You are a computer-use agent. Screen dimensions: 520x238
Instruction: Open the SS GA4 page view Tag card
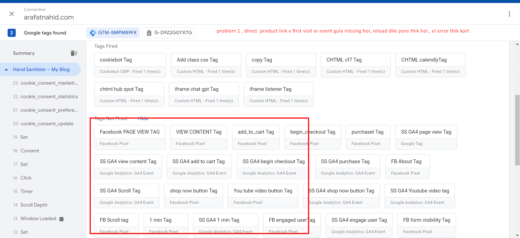[x=426, y=137]
